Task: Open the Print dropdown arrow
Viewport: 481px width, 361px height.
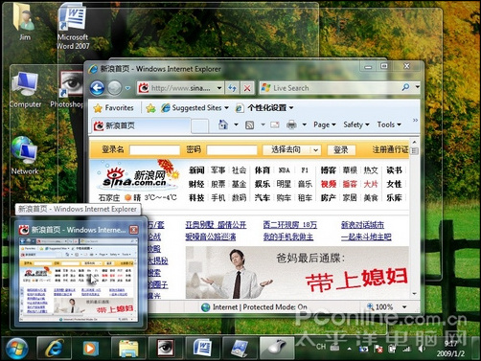Action: point(305,124)
